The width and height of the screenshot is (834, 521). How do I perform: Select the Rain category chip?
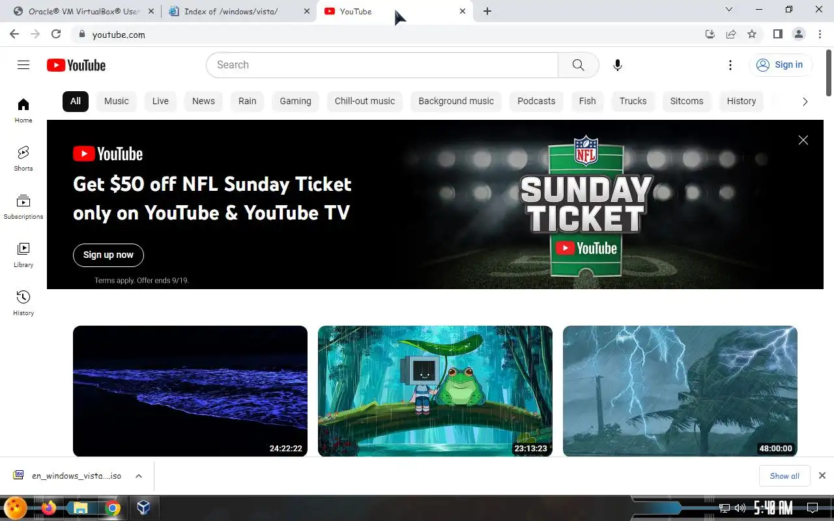tap(248, 101)
